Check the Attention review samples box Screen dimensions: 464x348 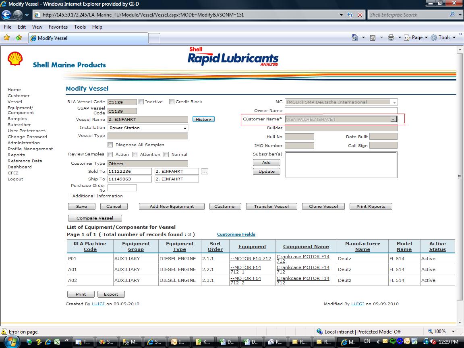[x=135, y=155]
